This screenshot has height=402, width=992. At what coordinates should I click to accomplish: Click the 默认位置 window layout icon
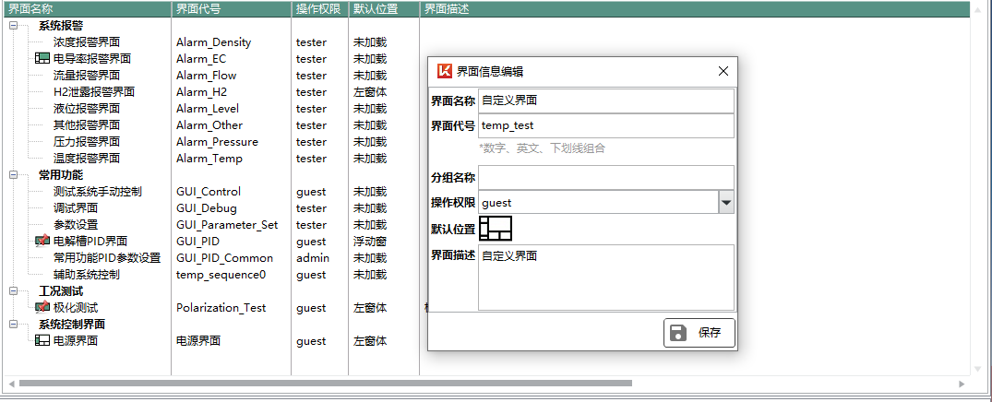tap(496, 229)
